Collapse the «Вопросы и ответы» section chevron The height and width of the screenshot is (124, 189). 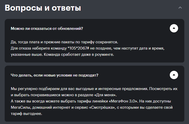point(180,8)
